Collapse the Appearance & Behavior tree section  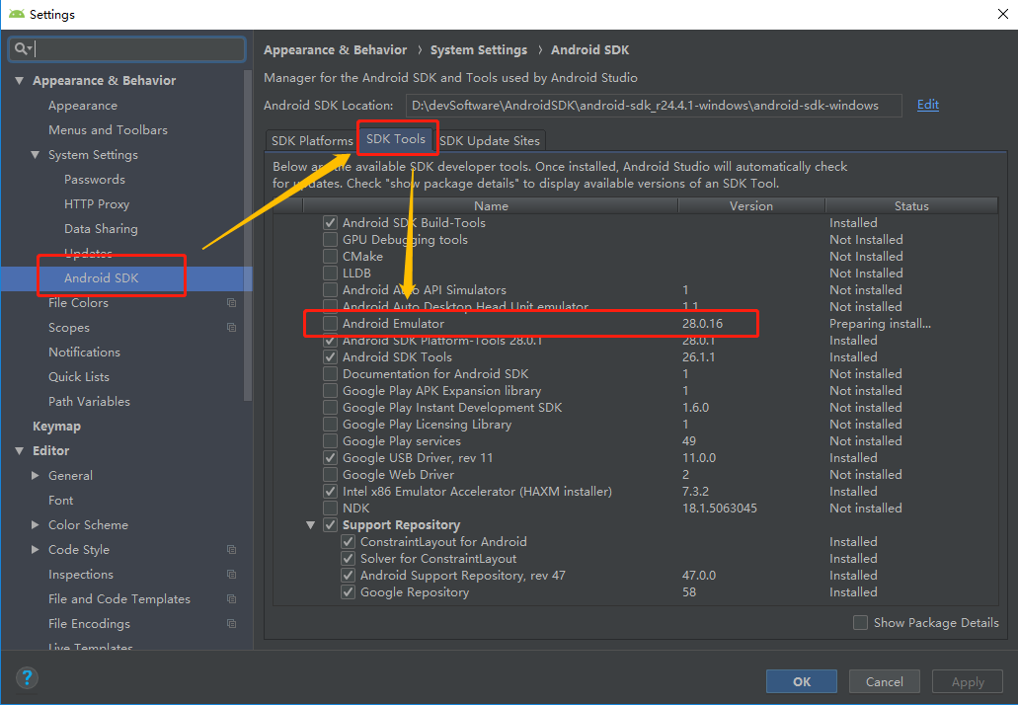pyautogui.click(x=20, y=81)
